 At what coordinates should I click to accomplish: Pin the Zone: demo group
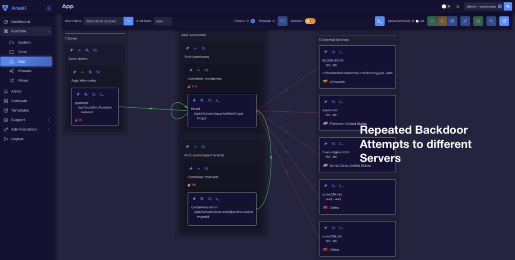tap(71, 50)
